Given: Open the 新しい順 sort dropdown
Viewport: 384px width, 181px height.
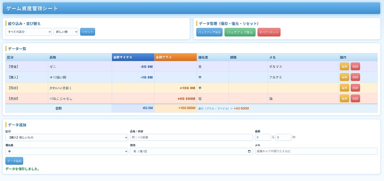Looking at the screenshot, I should [66, 32].
